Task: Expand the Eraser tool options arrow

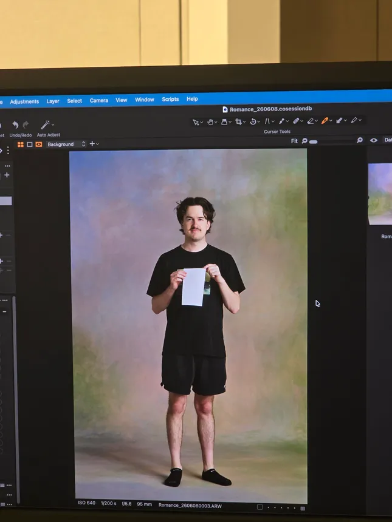Action: click(x=316, y=121)
